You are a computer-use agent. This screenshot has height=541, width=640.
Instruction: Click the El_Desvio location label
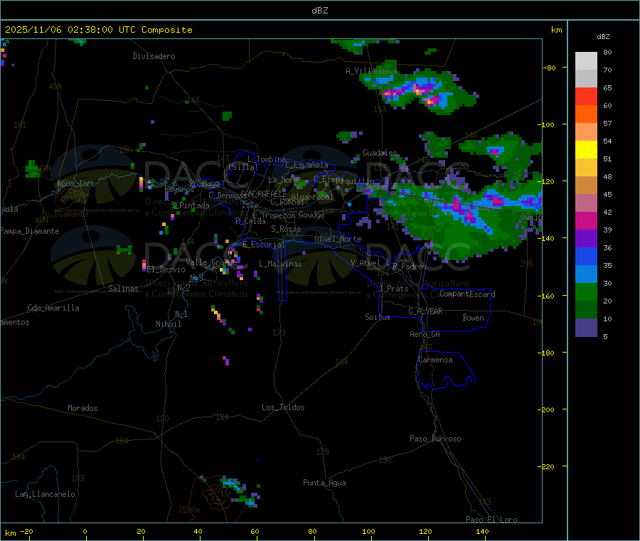pos(166,269)
